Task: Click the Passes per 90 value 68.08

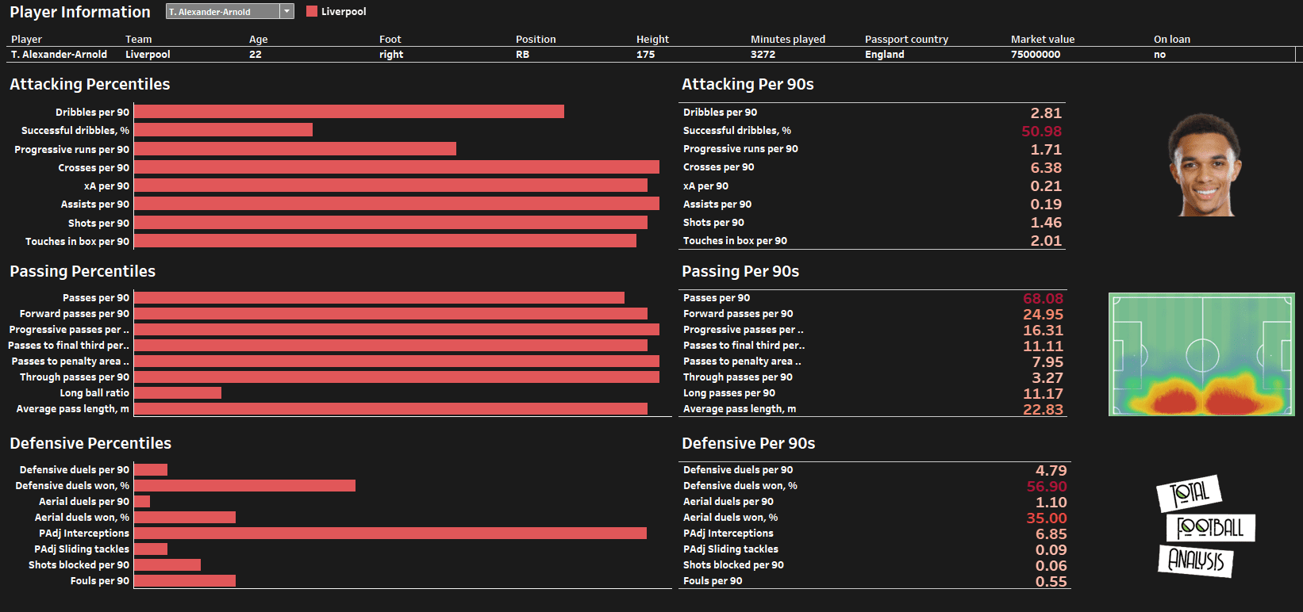Action: 1043,298
